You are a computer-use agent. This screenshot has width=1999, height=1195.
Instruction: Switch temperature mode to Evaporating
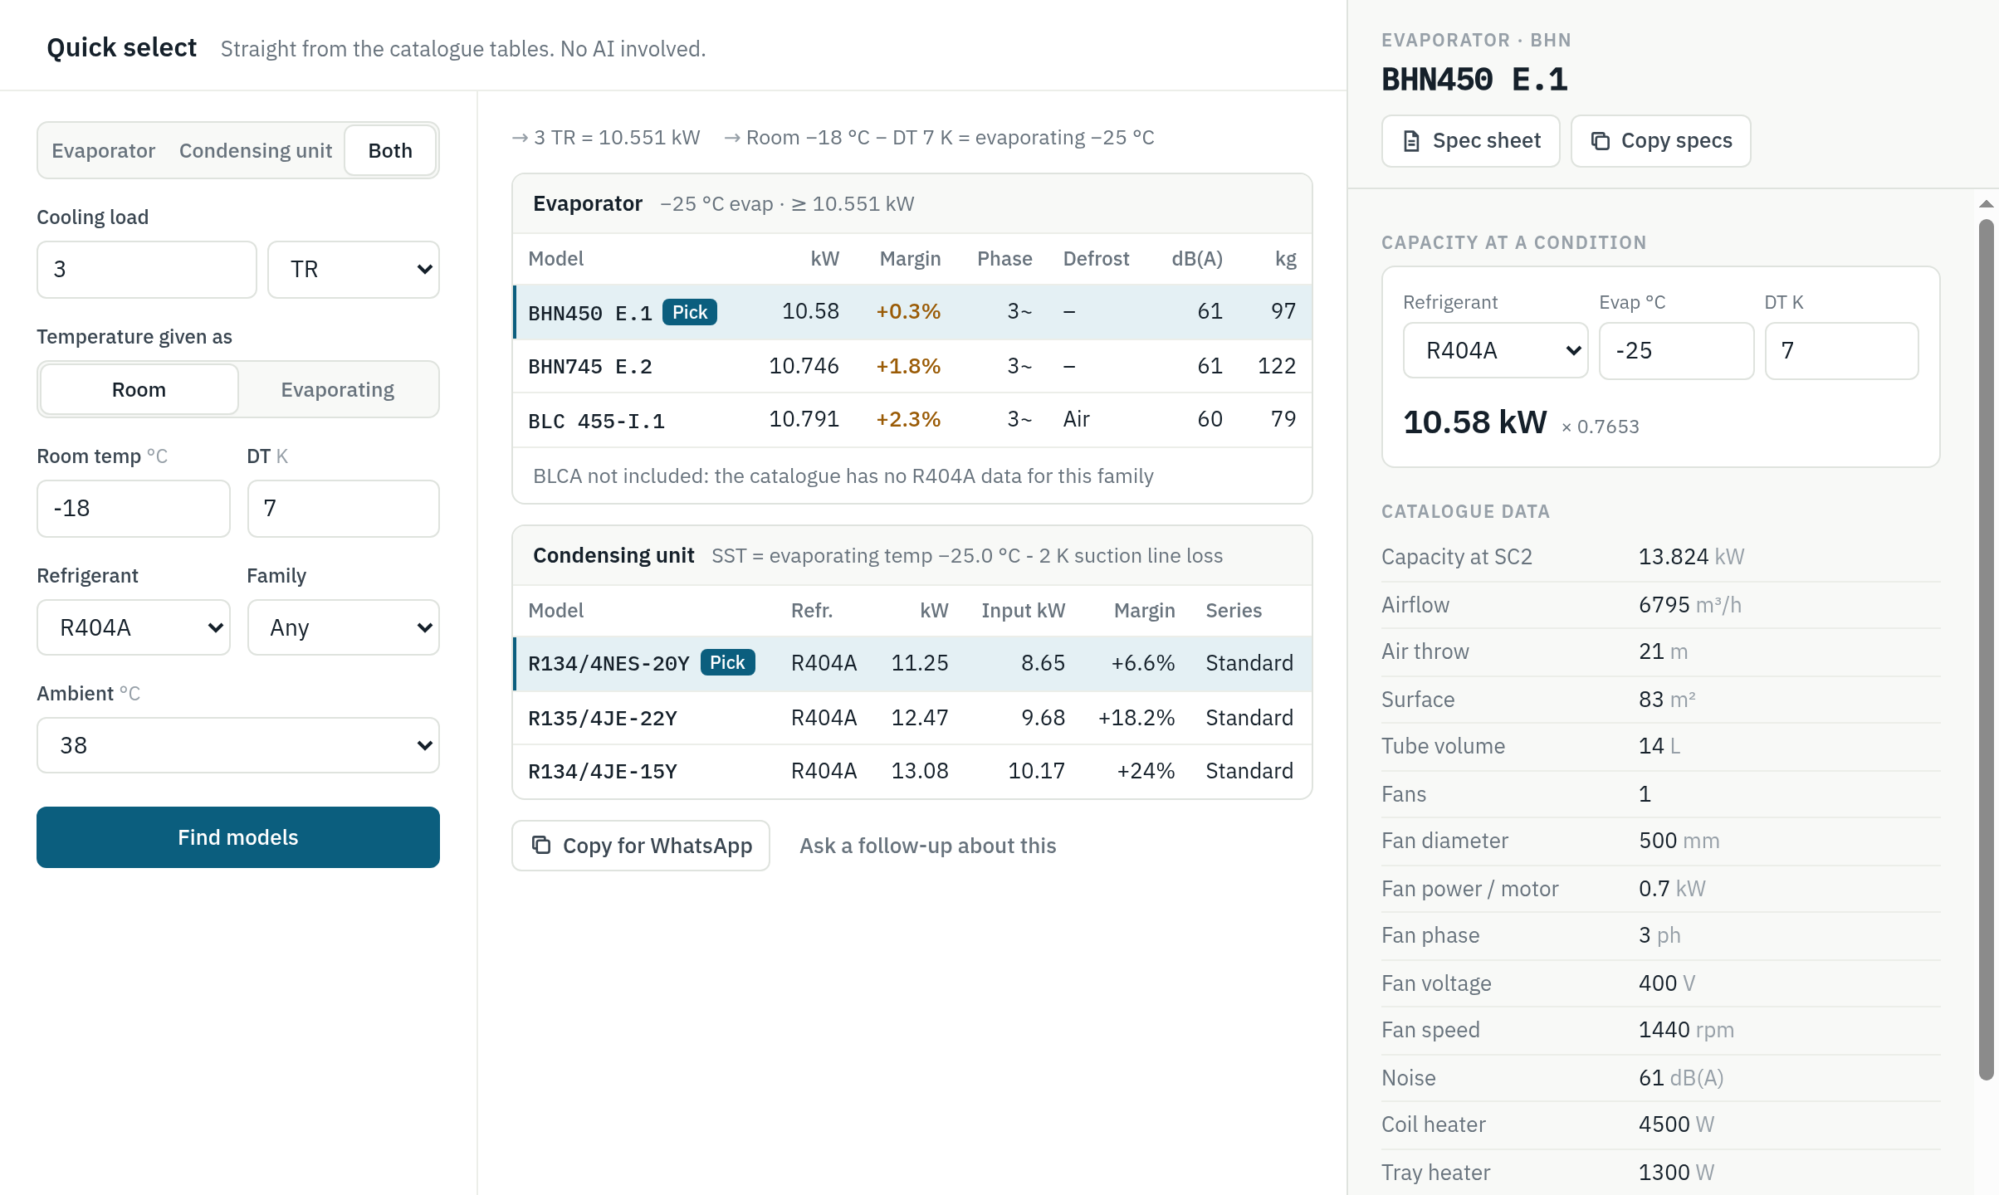(337, 389)
